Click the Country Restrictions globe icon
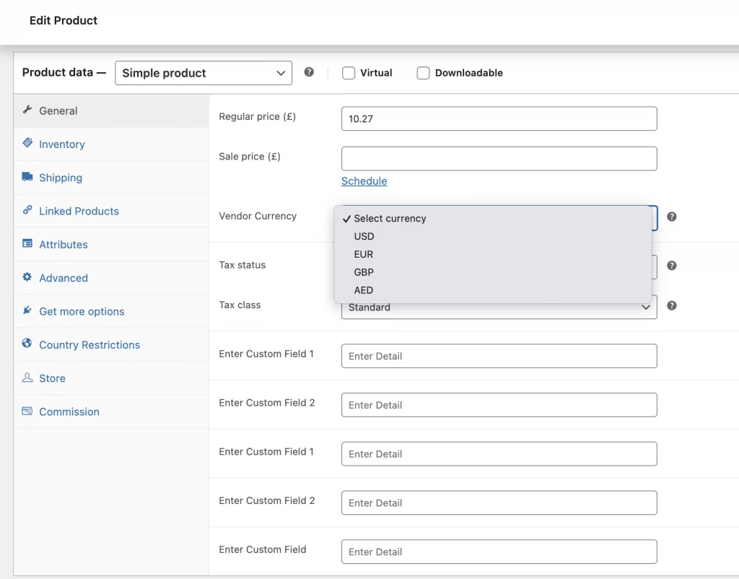This screenshot has width=739, height=579. (27, 344)
